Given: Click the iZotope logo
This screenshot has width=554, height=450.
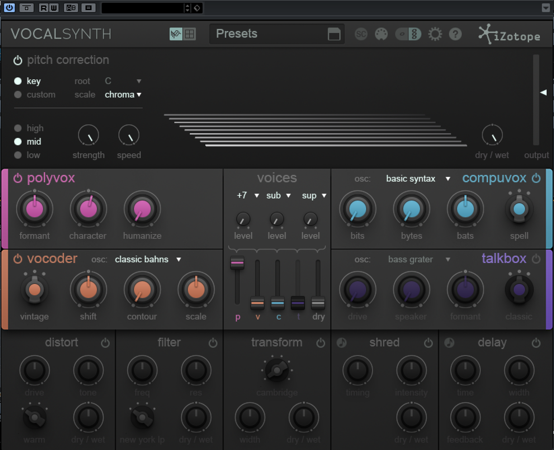Looking at the screenshot, I should tap(509, 34).
